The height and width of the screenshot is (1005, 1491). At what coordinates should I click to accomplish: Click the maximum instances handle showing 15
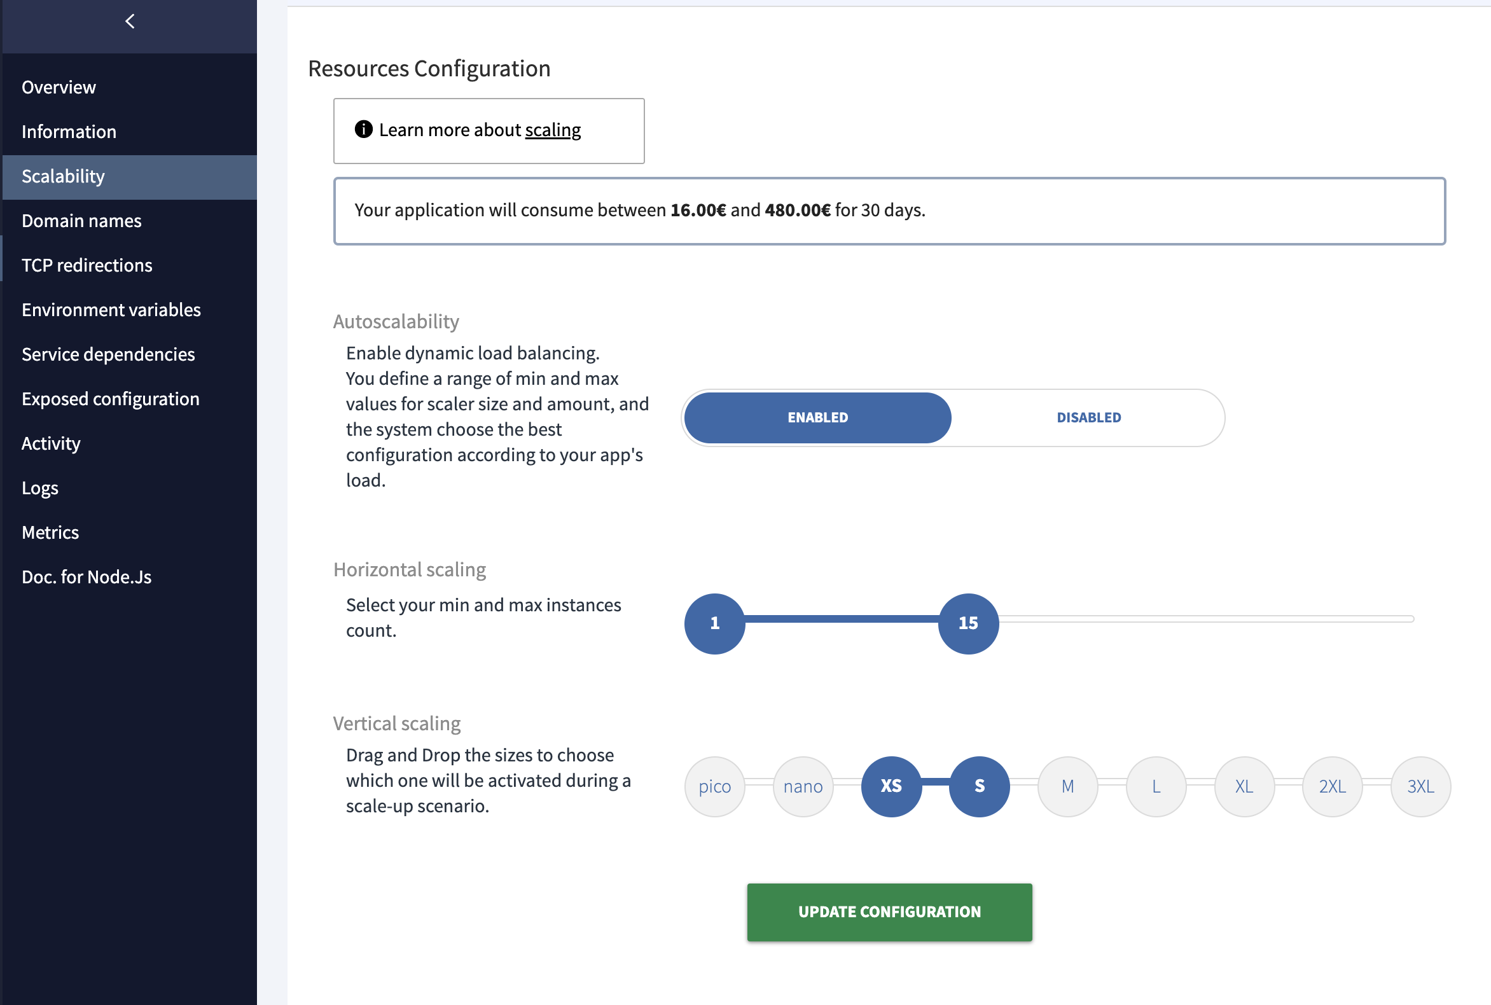[968, 623]
